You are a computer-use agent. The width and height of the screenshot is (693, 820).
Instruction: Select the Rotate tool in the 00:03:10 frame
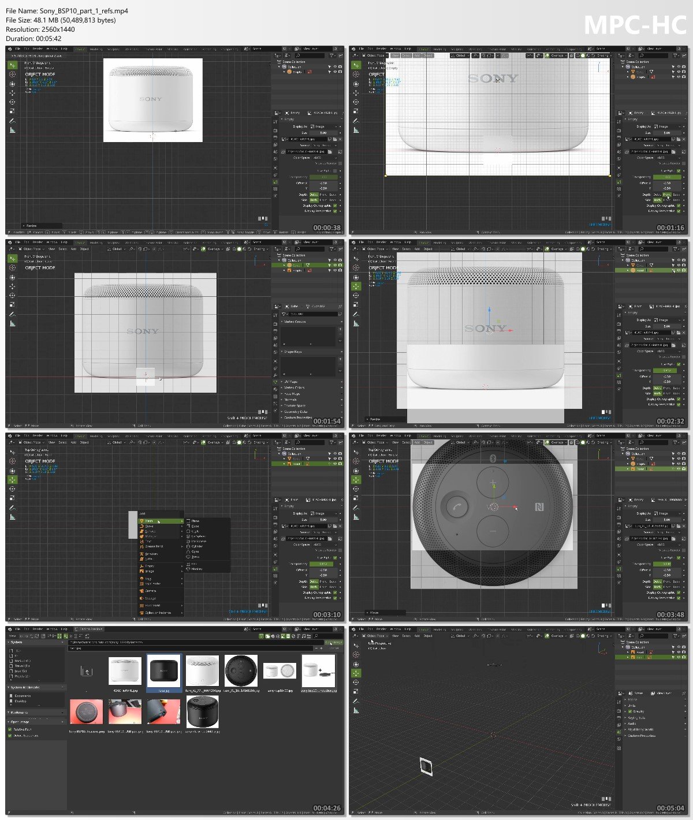tap(12, 489)
